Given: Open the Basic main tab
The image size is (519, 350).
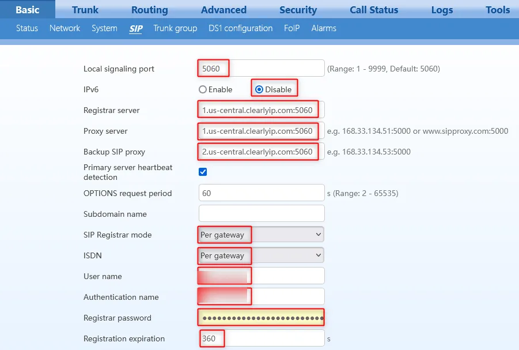Looking at the screenshot, I should (x=28, y=10).
